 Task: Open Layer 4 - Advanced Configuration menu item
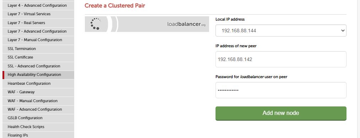pos(38,5)
